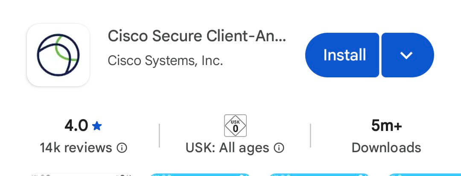This screenshot has height=176, width=461.
Task: Tap the Cisco Secure Client app icon
Action: pos(58,55)
